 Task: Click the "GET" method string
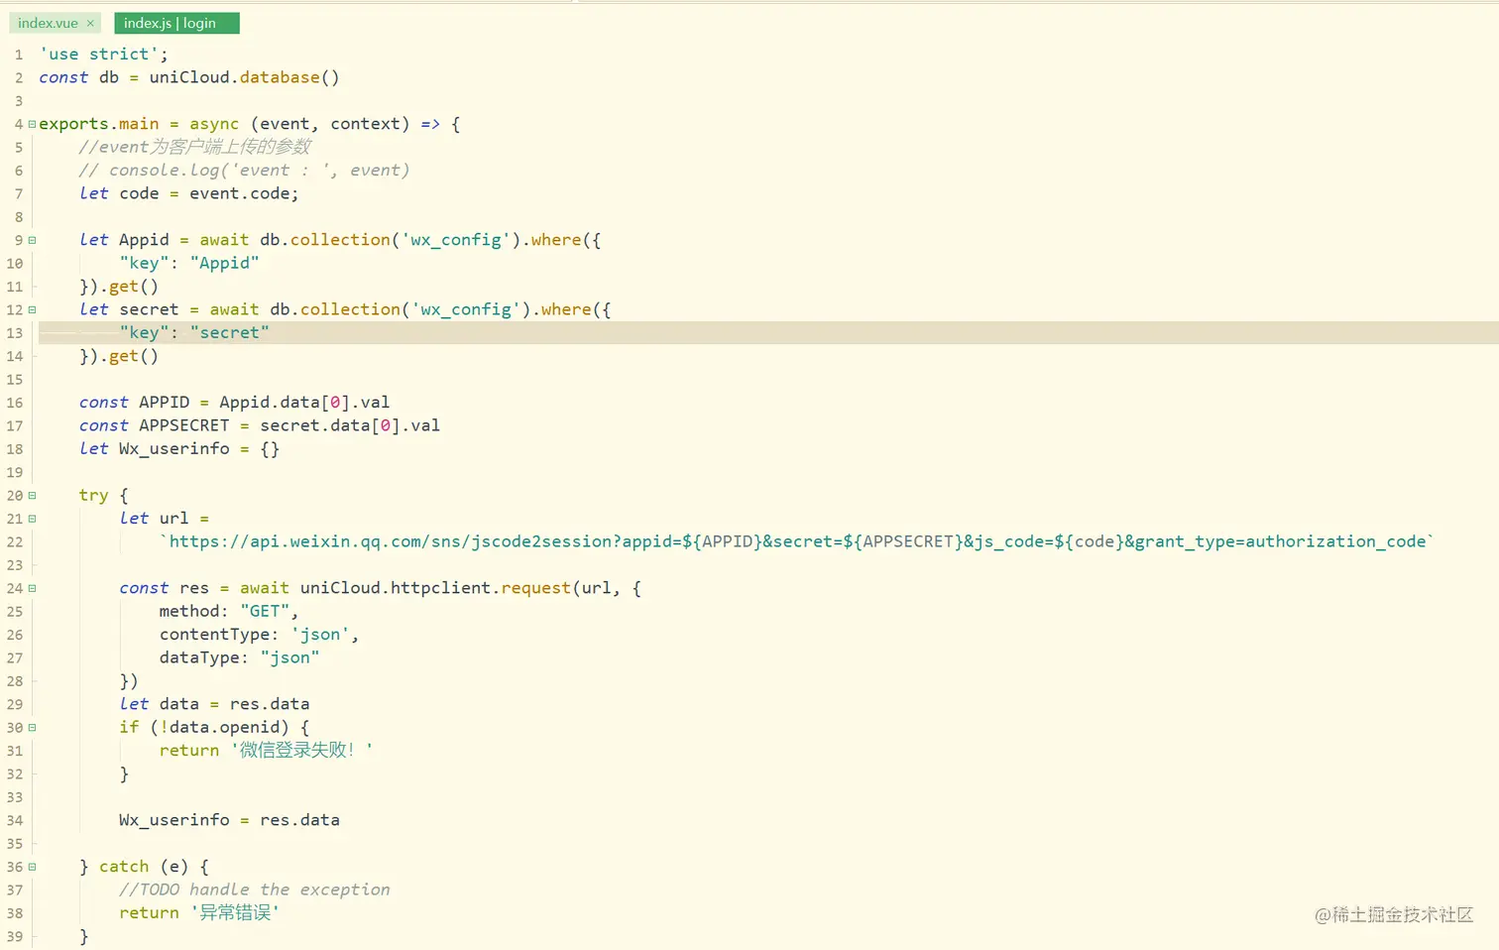265,611
